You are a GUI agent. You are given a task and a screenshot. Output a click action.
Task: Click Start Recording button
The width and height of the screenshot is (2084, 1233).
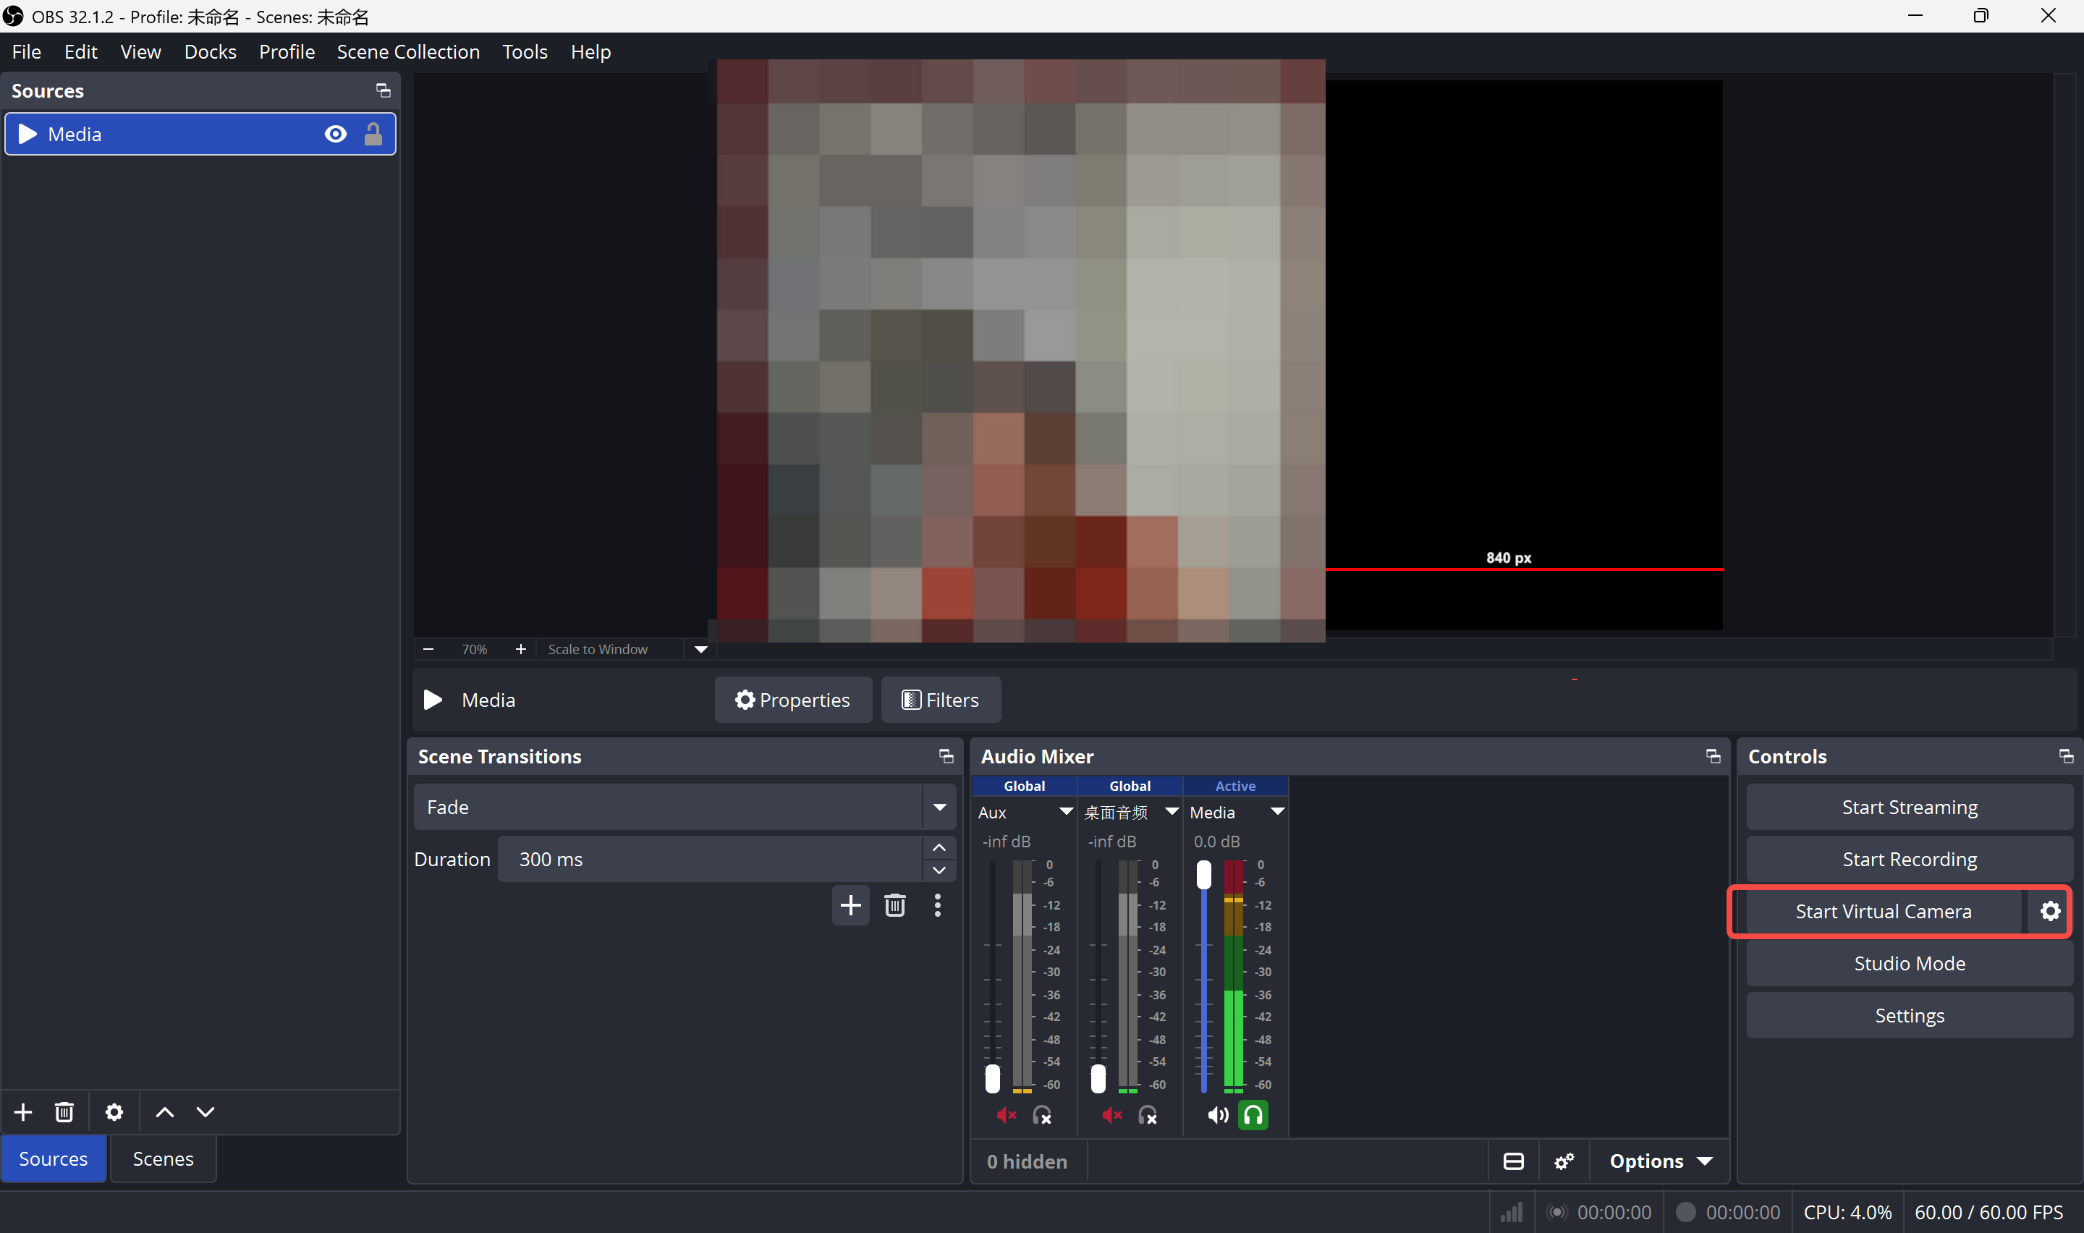coord(1909,859)
